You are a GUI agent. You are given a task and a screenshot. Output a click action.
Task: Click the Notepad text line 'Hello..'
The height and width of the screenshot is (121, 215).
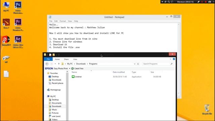(54, 25)
